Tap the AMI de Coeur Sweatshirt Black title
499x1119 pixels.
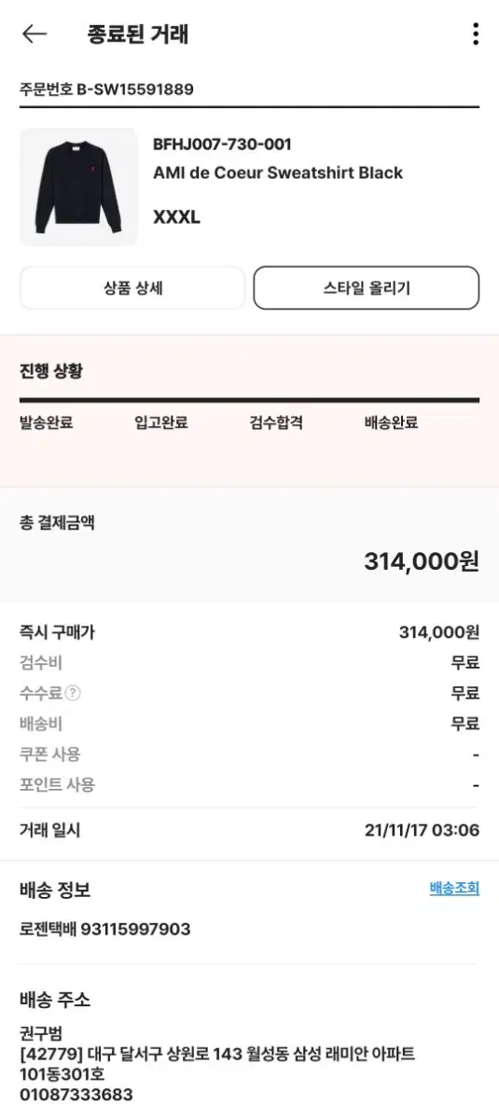pos(278,173)
